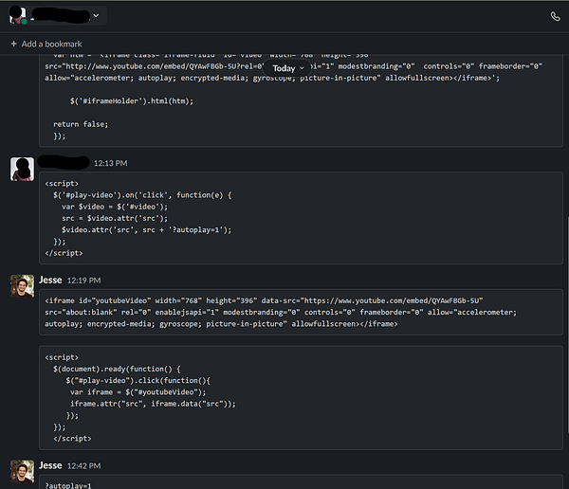569x489 pixels.
Task: Start a call with the phone icon
Action: 555,16
